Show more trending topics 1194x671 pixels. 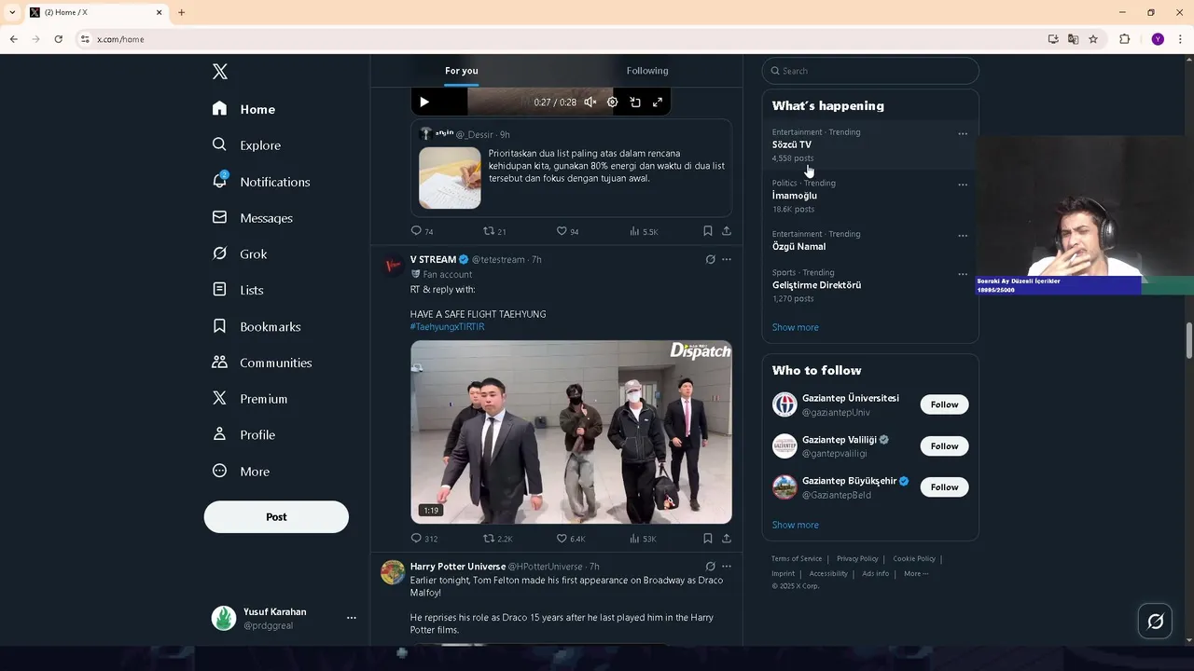(x=796, y=328)
